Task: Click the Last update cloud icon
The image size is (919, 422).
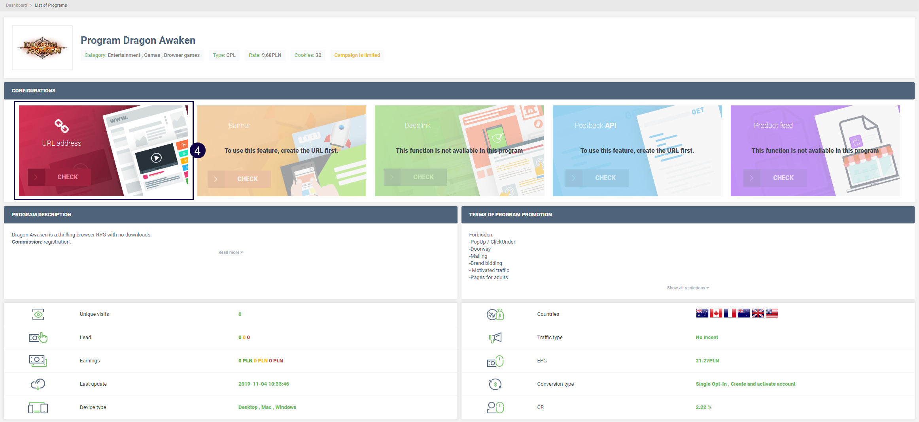Action: point(38,384)
